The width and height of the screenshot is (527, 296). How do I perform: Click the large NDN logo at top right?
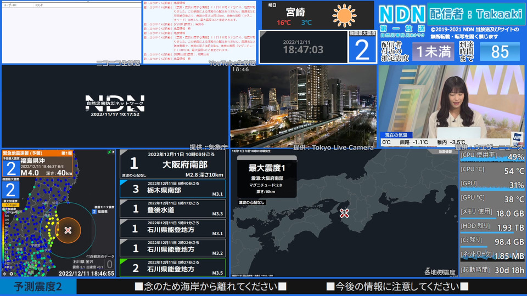pyautogui.click(x=402, y=15)
